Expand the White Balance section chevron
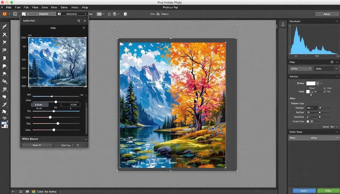Screen dimensions: 340x194 [86, 139]
